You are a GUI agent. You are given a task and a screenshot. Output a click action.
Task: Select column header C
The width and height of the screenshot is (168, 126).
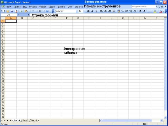click(33, 18)
